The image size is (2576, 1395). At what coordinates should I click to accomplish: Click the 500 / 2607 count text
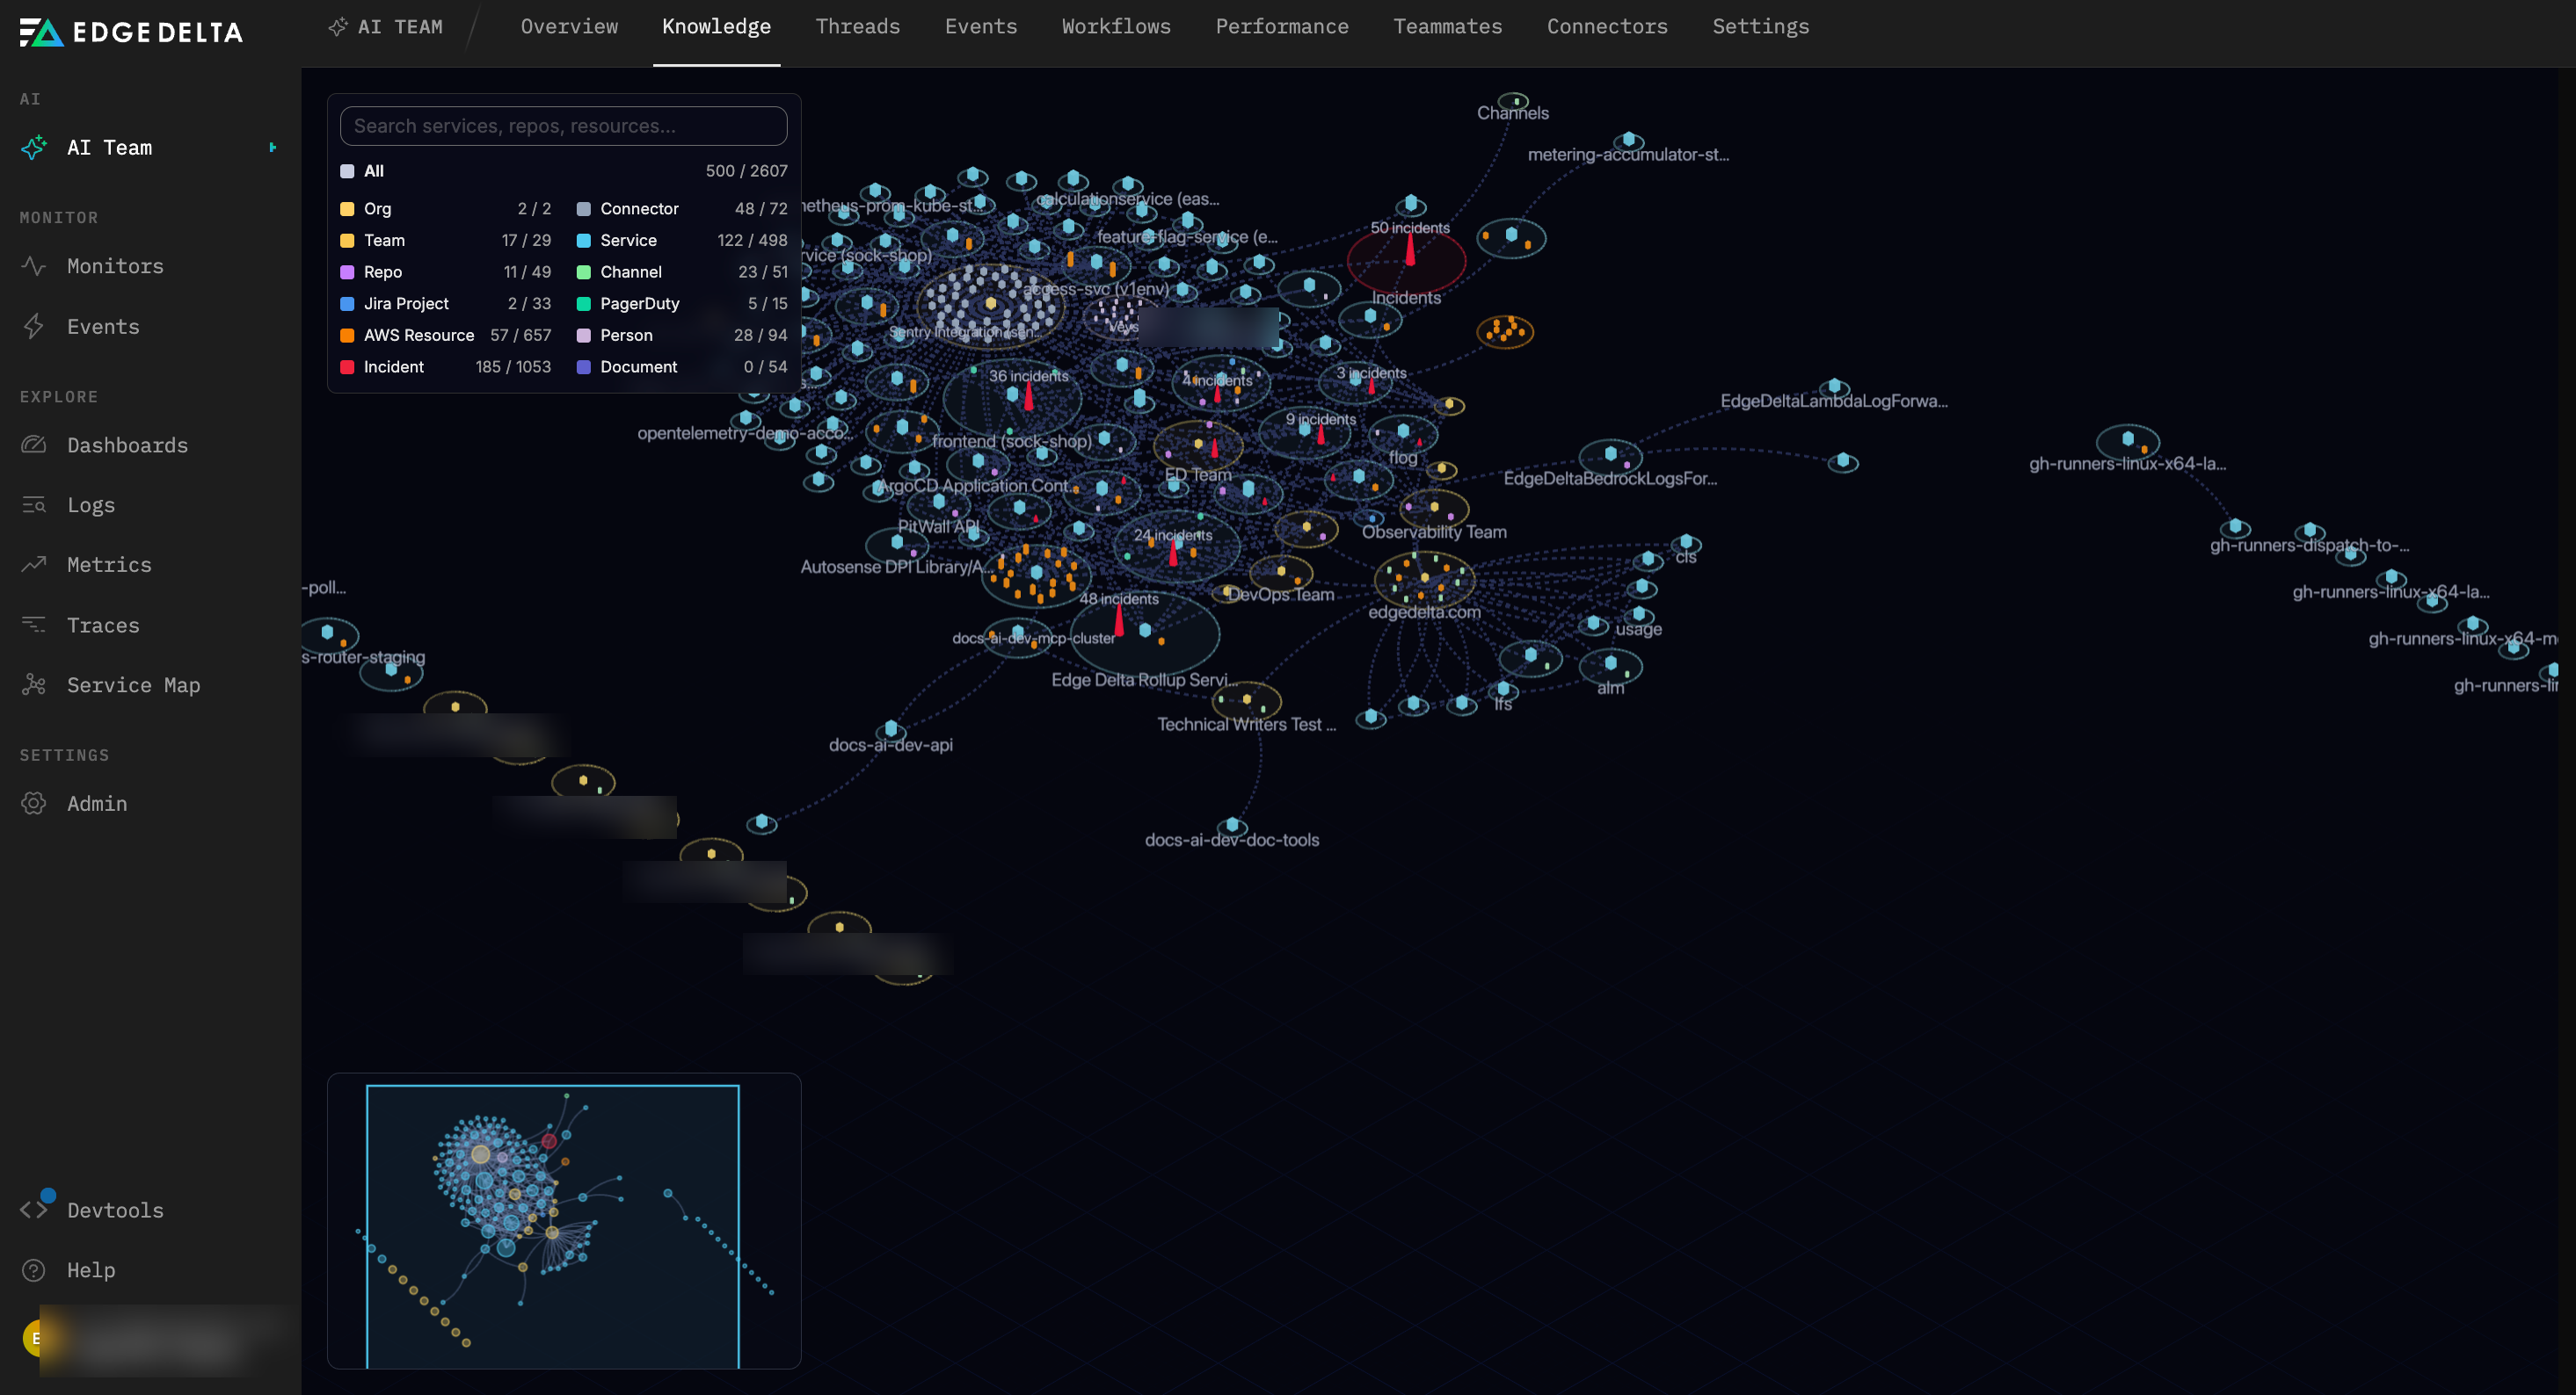746,171
